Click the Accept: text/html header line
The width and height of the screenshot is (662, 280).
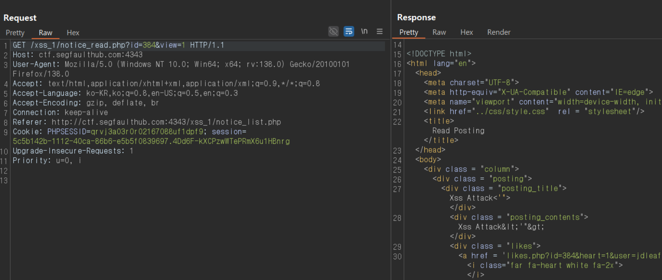(x=166, y=83)
